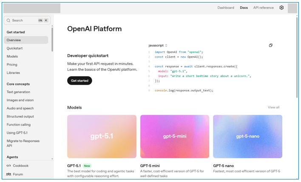Click the Cookbook code icon

(x=9, y=165)
